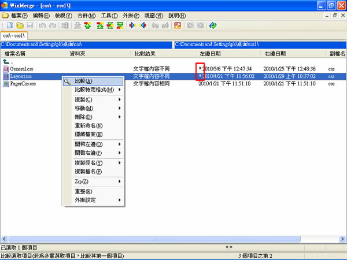Image resolution: width=347 pixels, height=260 pixels.
Task: Expand the 開啟右邊(P) submenu
Action: pyautogui.click(x=120, y=153)
